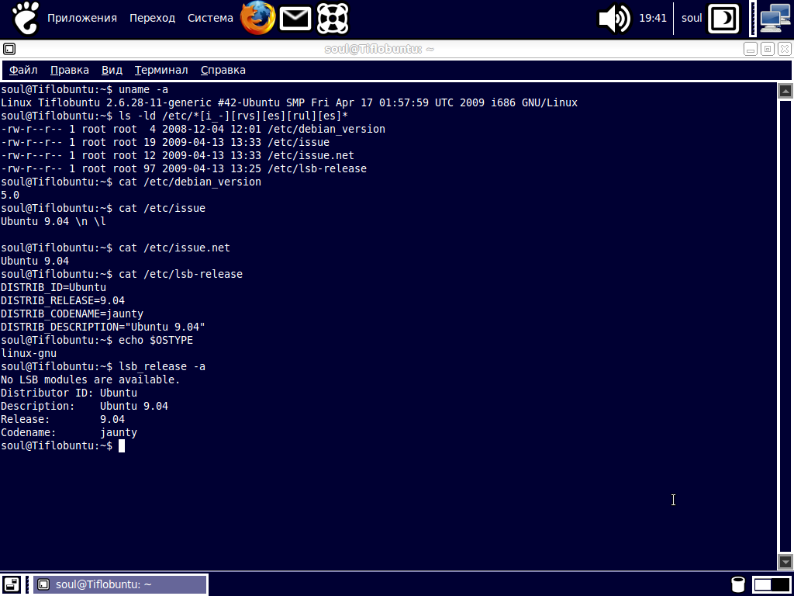This screenshot has height=596, width=794.
Task: Click the "Codename: jaunty" line
Action: click(x=69, y=432)
